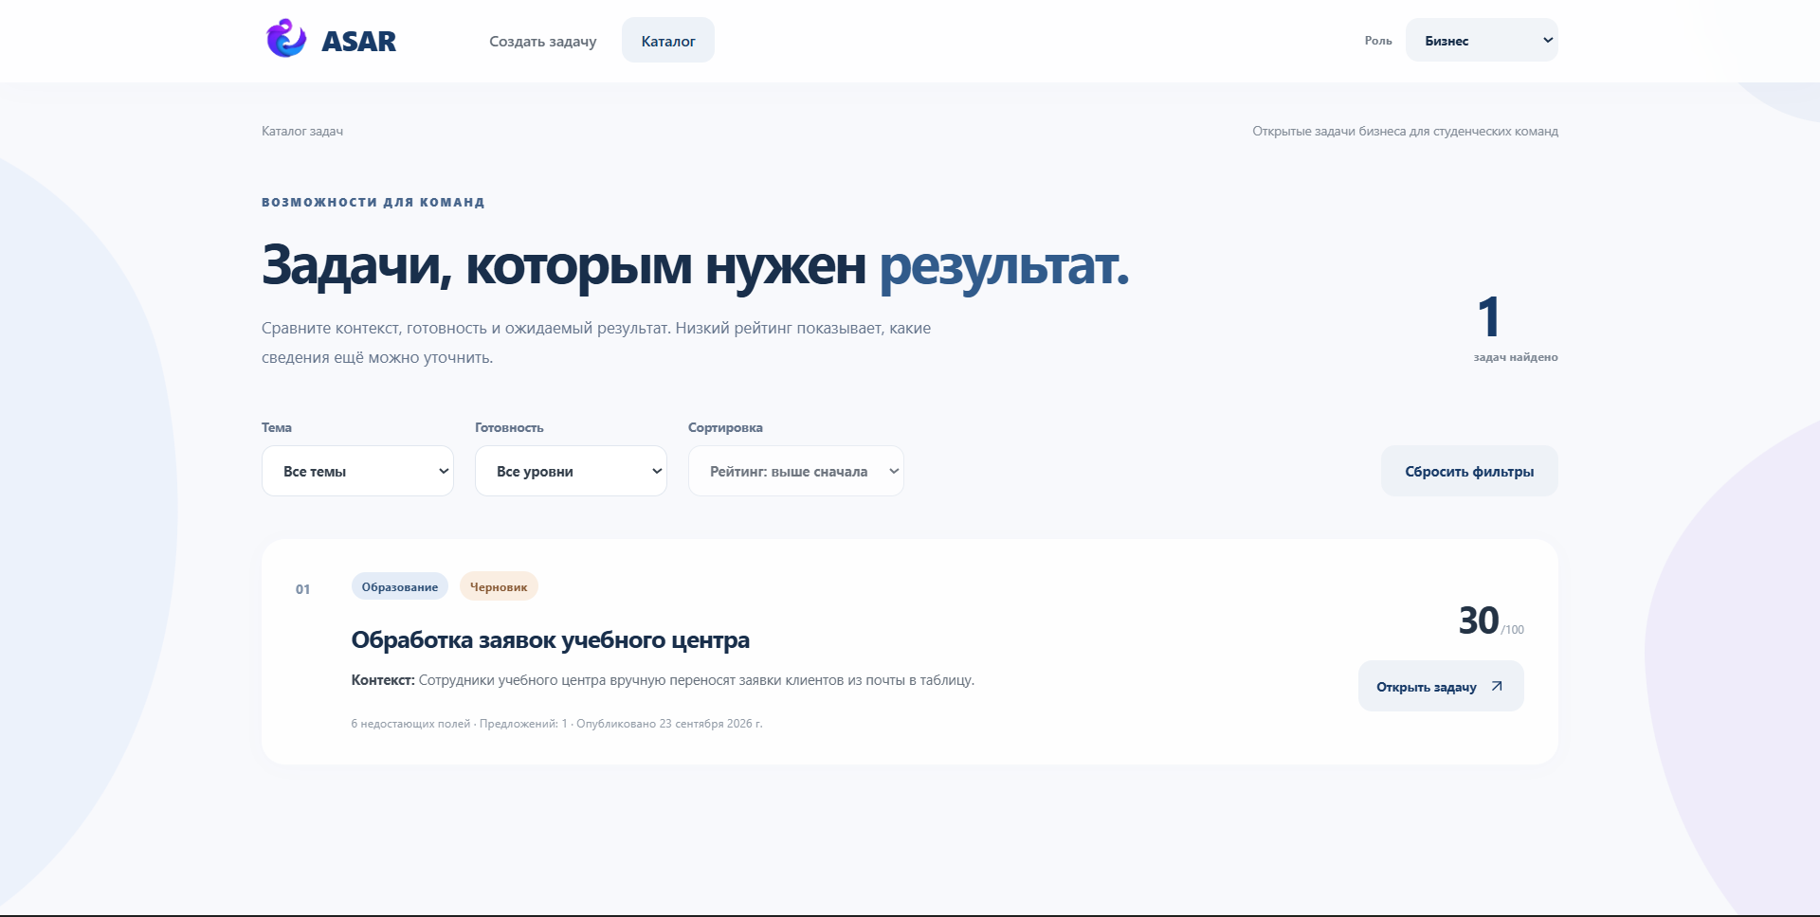Click the 30/100 rating score

pyautogui.click(x=1491, y=621)
